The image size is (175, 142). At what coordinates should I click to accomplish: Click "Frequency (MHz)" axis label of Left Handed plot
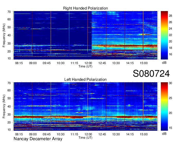click(4, 106)
